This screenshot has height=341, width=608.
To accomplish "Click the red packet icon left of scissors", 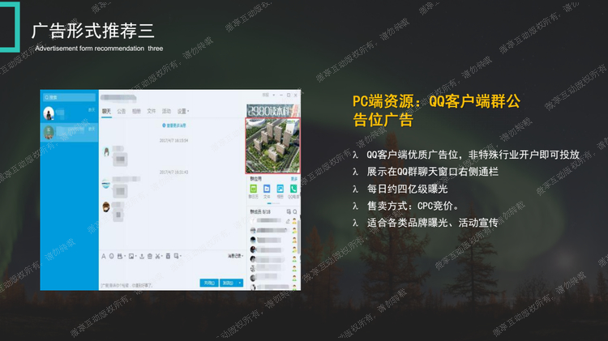I will click(150, 256).
